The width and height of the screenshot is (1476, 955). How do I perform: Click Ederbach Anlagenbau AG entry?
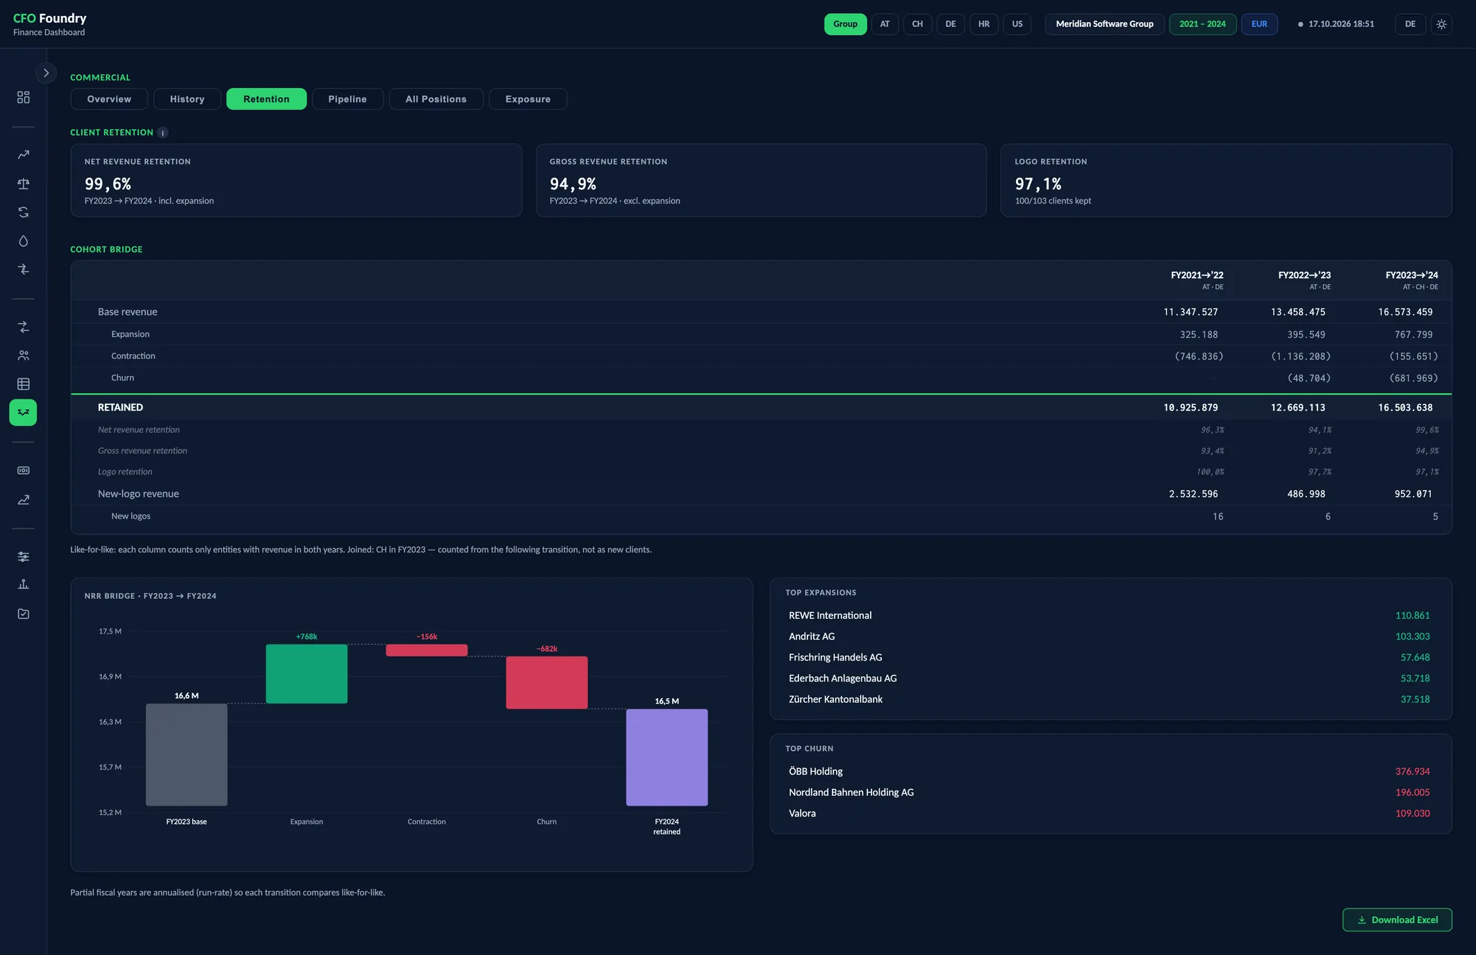(x=842, y=678)
